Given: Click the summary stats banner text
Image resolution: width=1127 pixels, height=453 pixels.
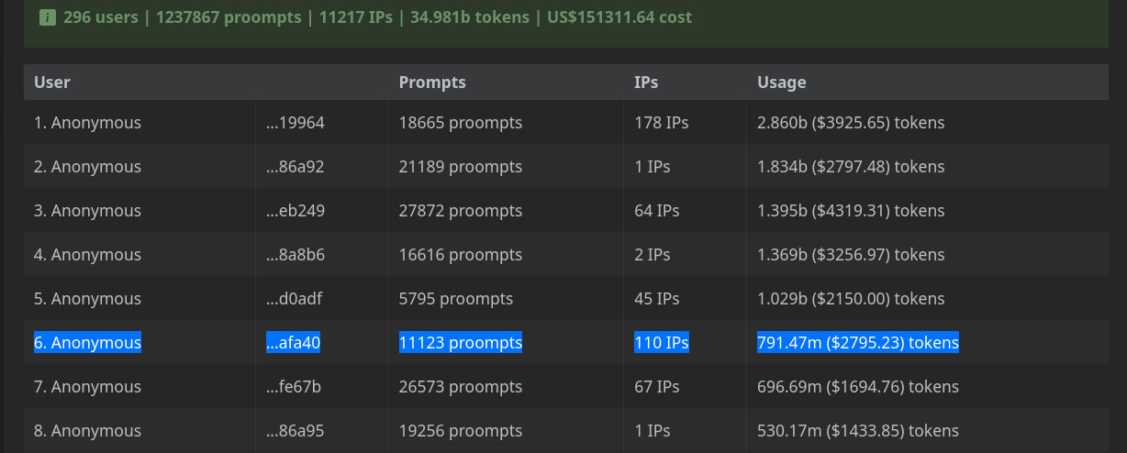Looking at the screenshot, I should tap(378, 17).
